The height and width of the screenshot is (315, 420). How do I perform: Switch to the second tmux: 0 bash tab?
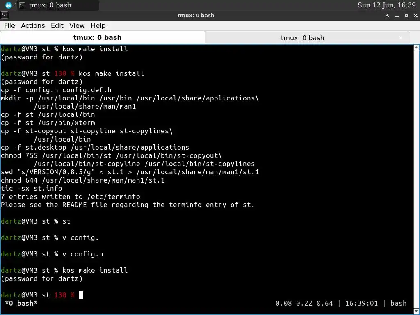[x=302, y=38]
